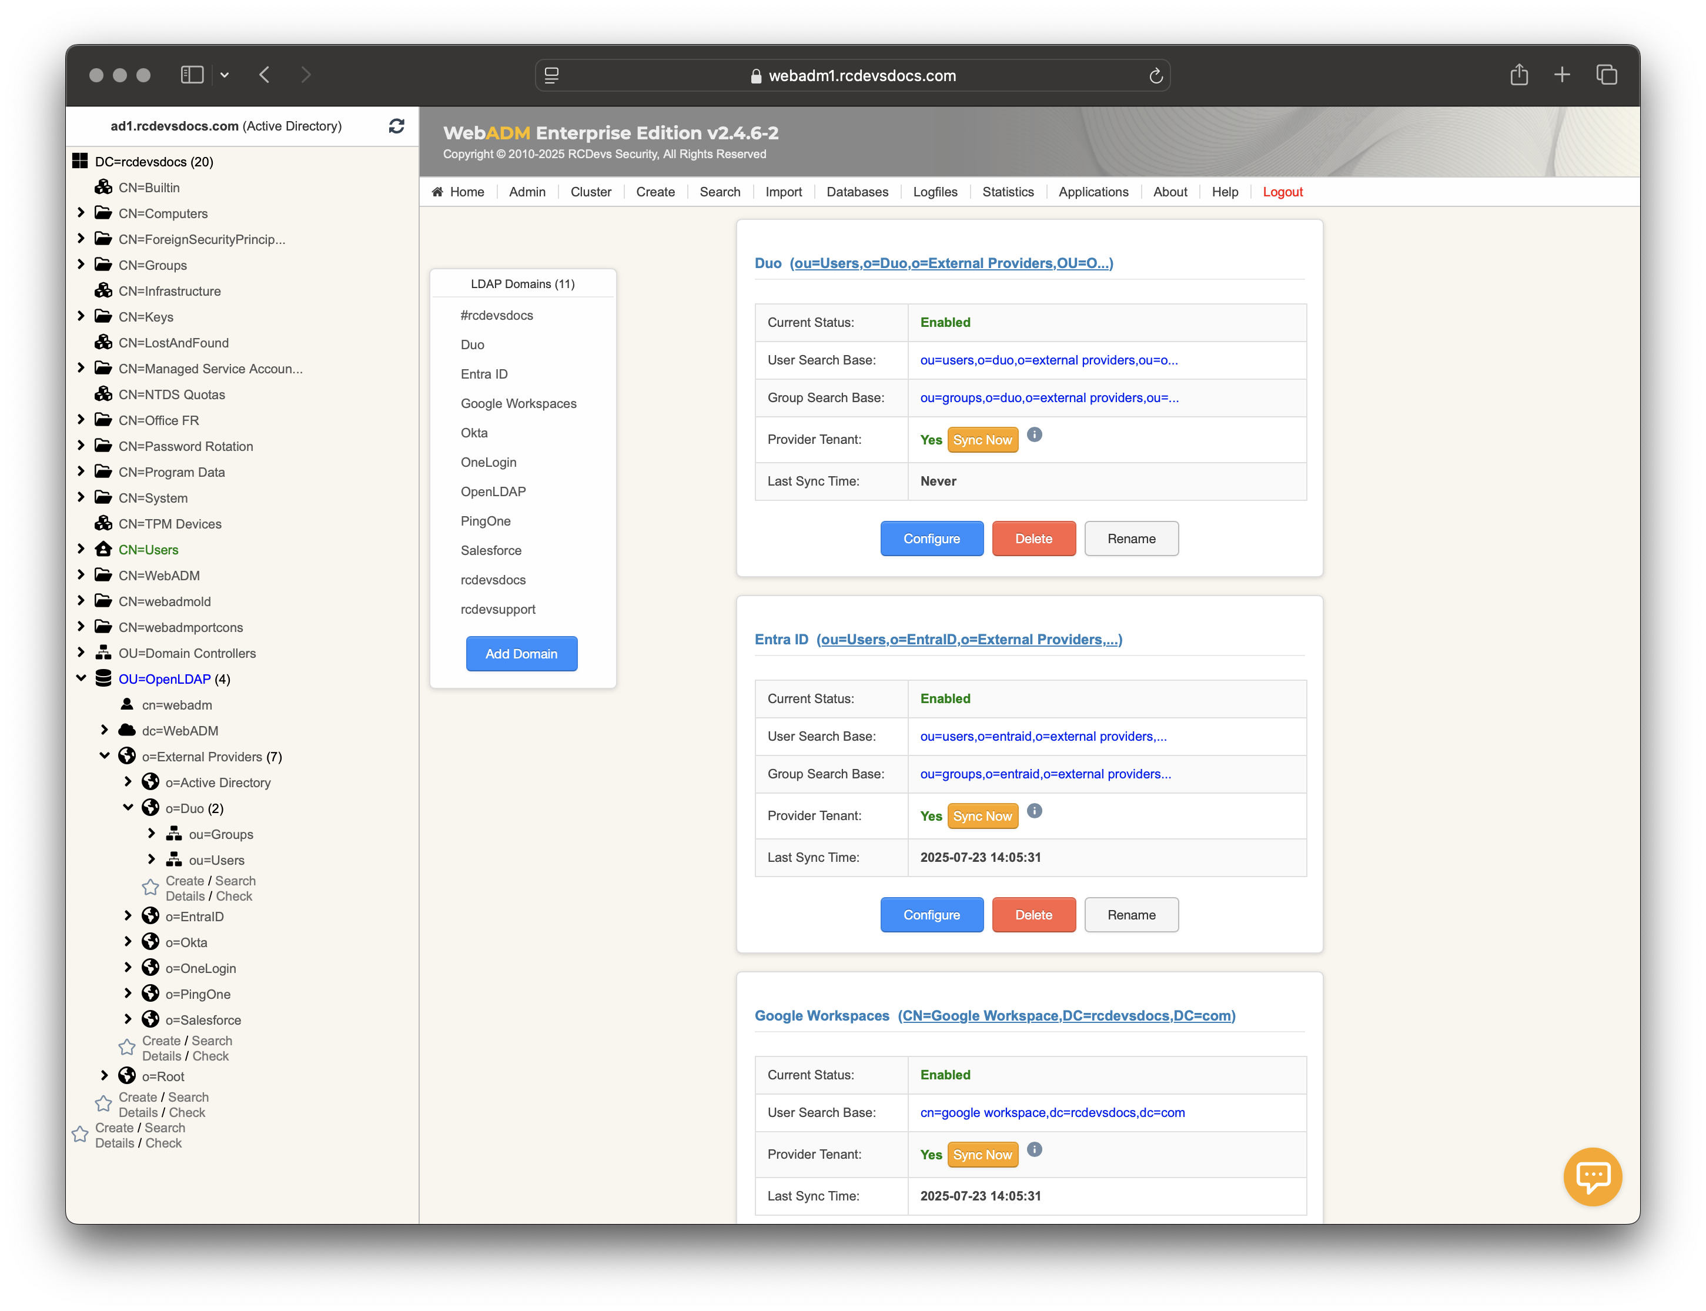
Task: Rename the Duo domain
Action: click(1131, 539)
